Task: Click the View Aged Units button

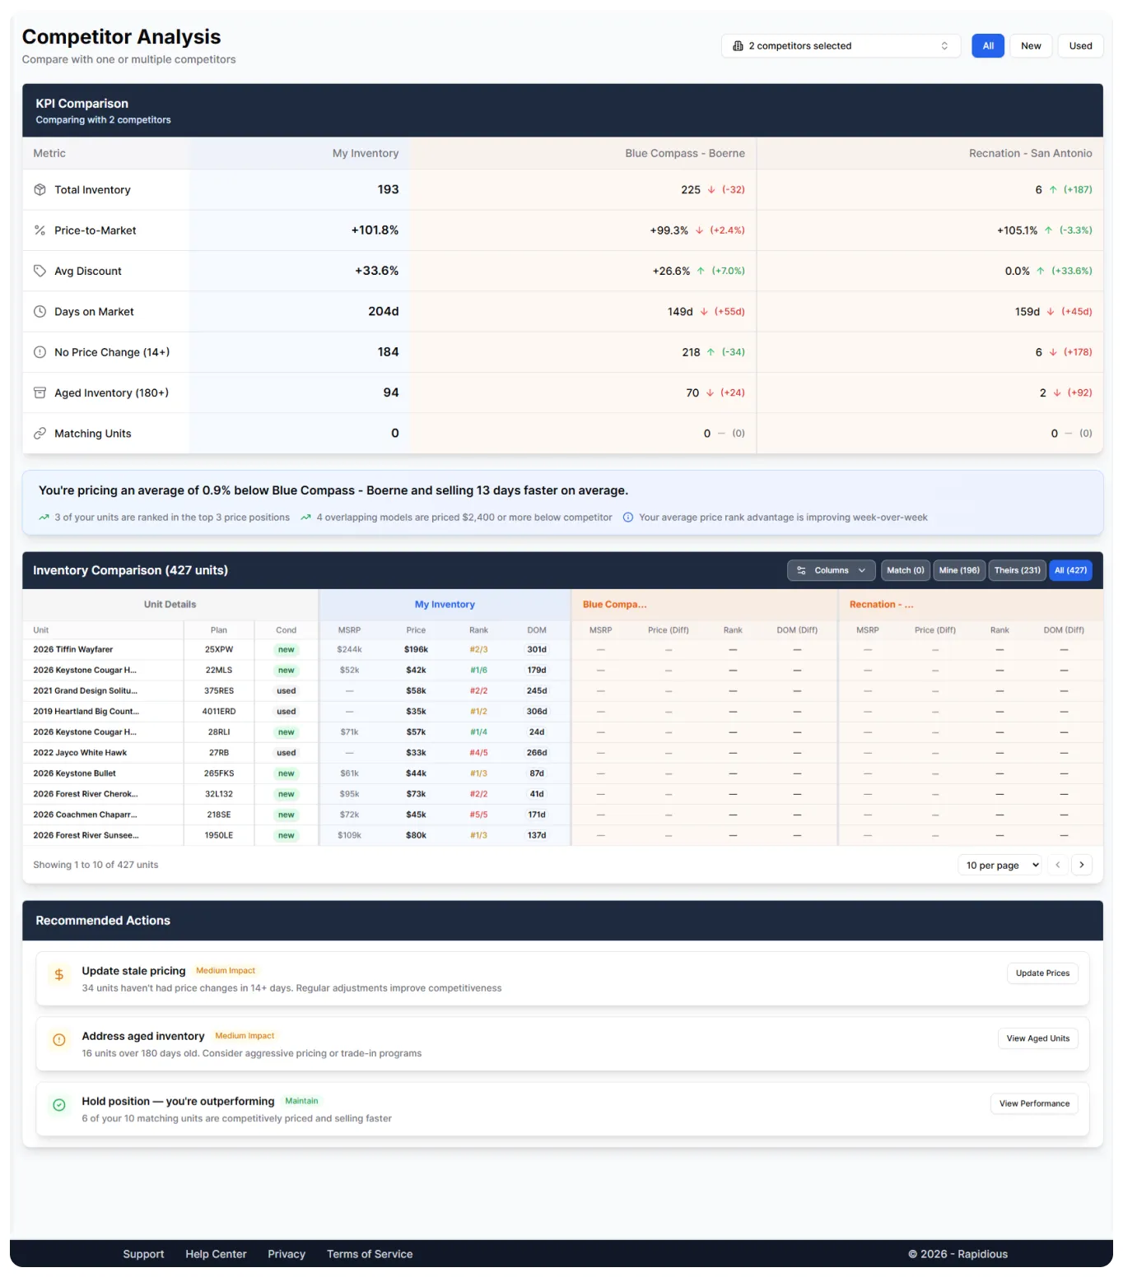Action: tap(1037, 1038)
